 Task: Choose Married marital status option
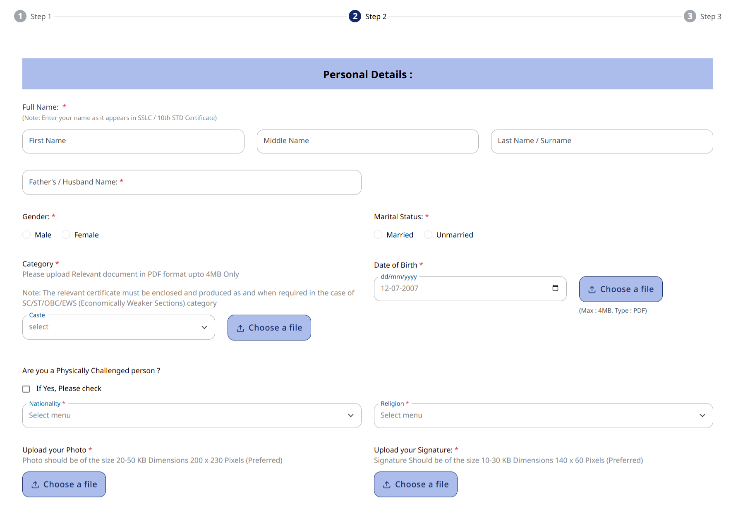(378, 235)
